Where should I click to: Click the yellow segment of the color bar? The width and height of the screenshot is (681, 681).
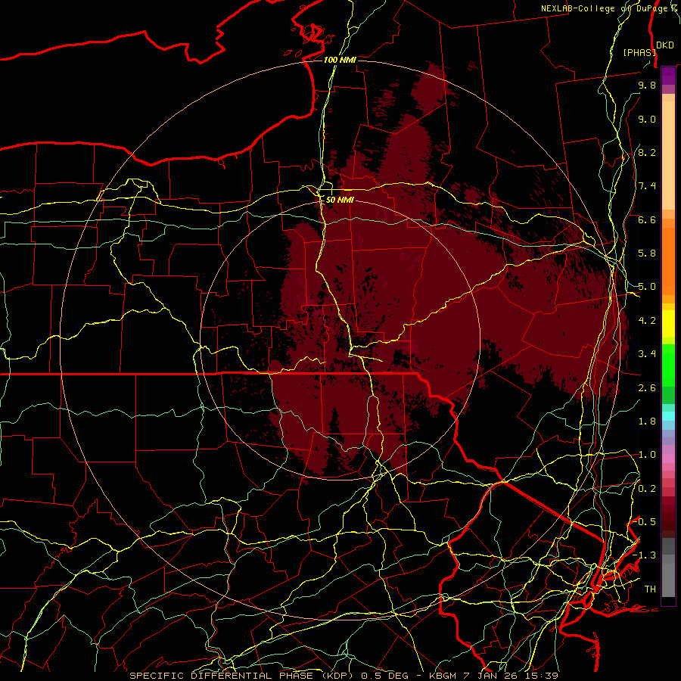pos(668,324)
